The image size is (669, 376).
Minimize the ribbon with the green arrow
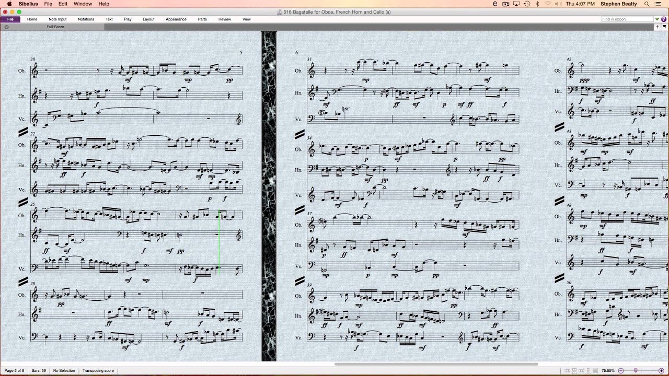658,19
